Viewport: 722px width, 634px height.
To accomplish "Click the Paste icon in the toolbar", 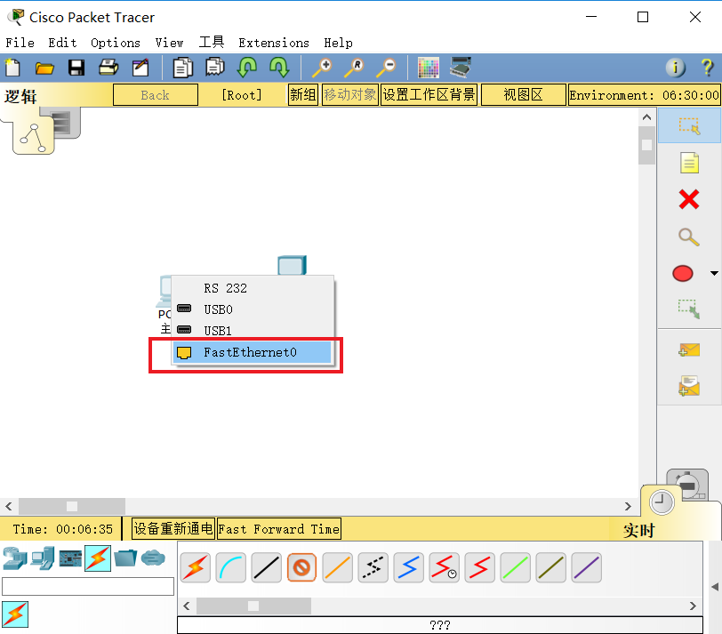I will pyautogui.click(x=214, y=68).
